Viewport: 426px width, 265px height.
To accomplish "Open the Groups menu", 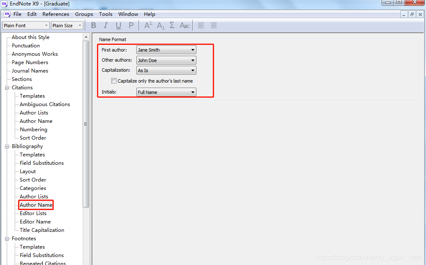I will pyautogui.click(x=84, y=14).
